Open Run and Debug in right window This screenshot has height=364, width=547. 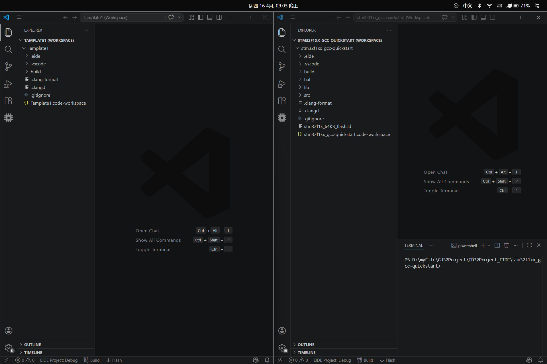point(282,84)
